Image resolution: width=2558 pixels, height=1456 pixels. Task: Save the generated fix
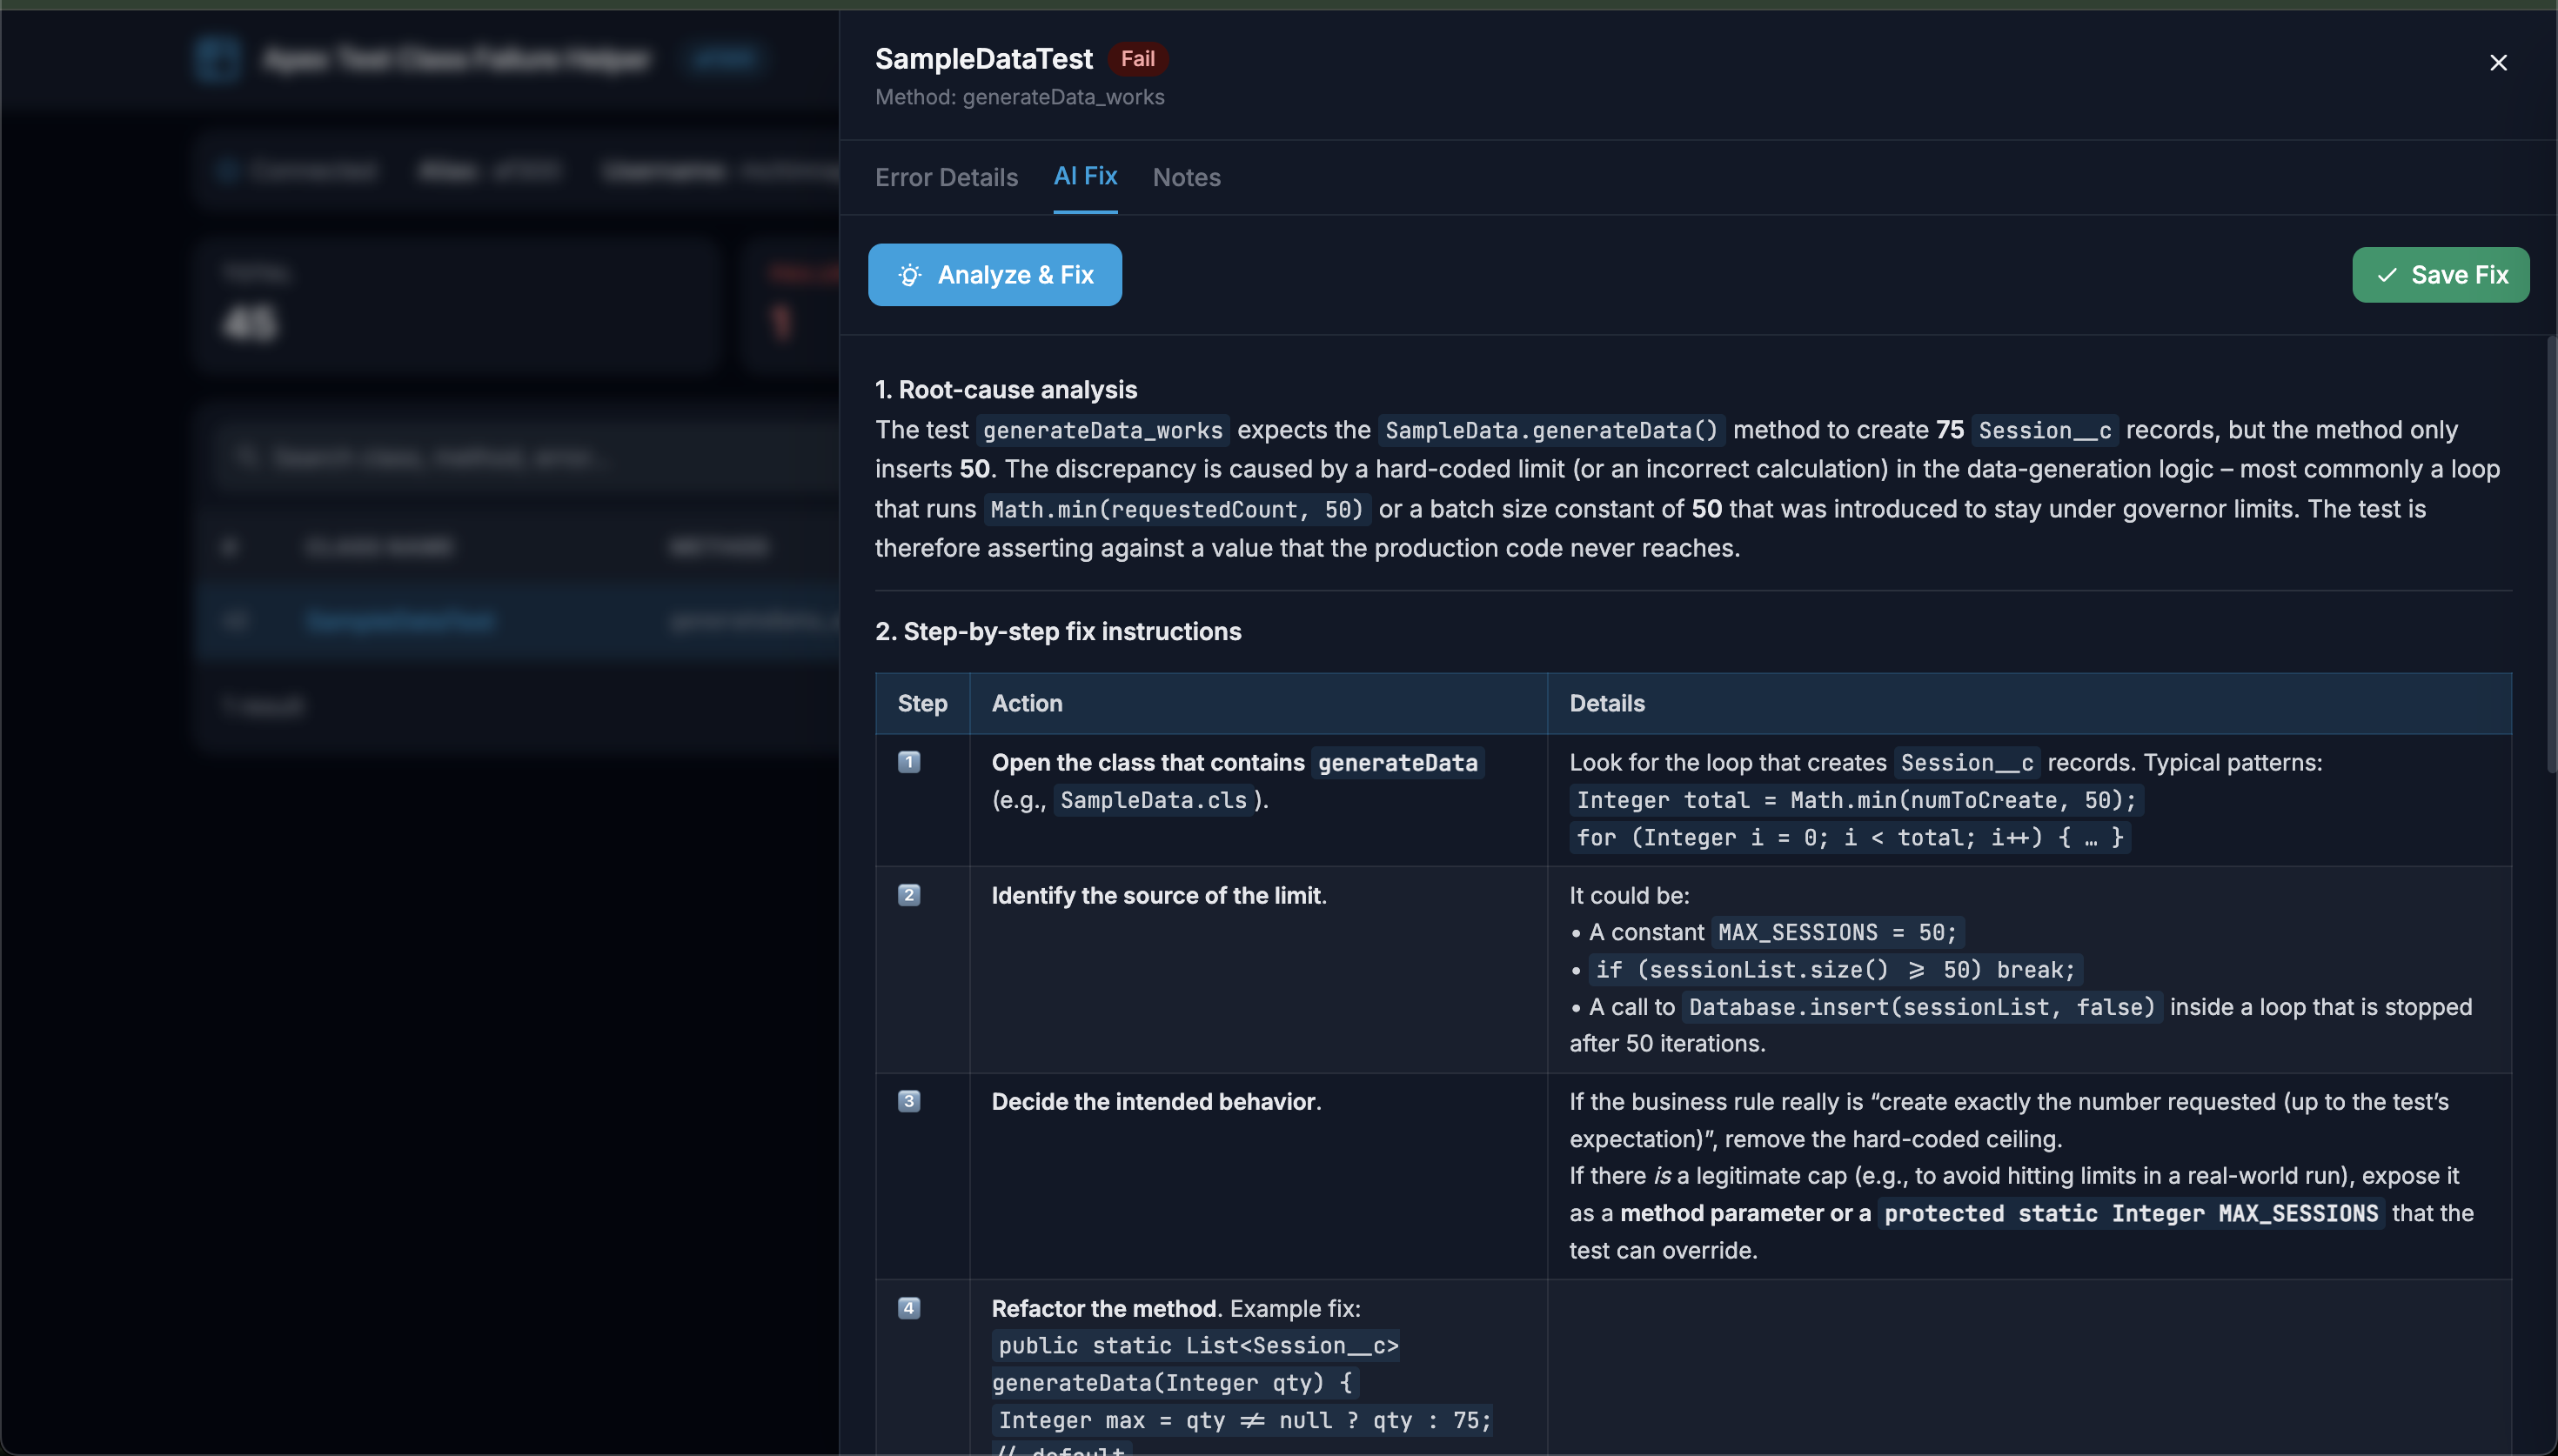(2440, 275)
